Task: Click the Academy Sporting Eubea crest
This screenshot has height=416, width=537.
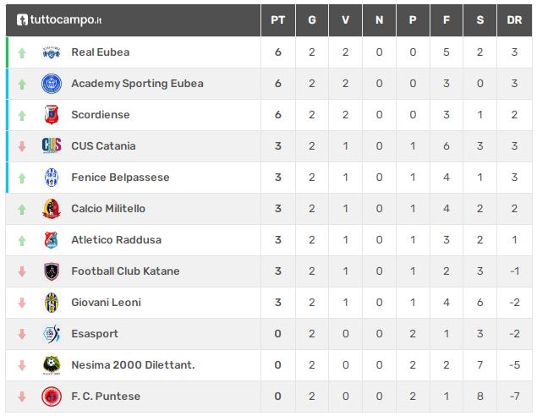Action: pos(52,84)
